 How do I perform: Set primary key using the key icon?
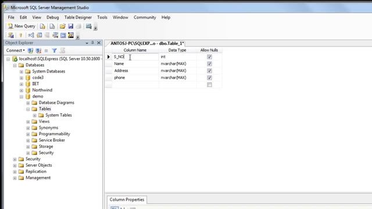(21, 35)
